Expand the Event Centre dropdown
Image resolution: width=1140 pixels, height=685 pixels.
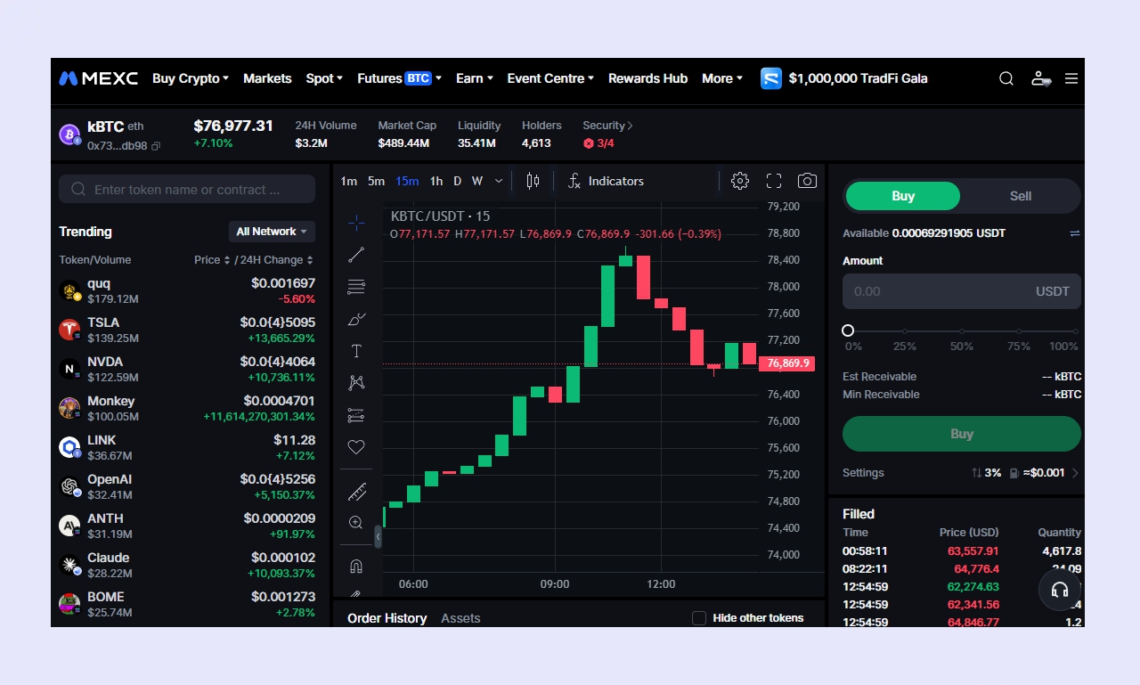550,78
